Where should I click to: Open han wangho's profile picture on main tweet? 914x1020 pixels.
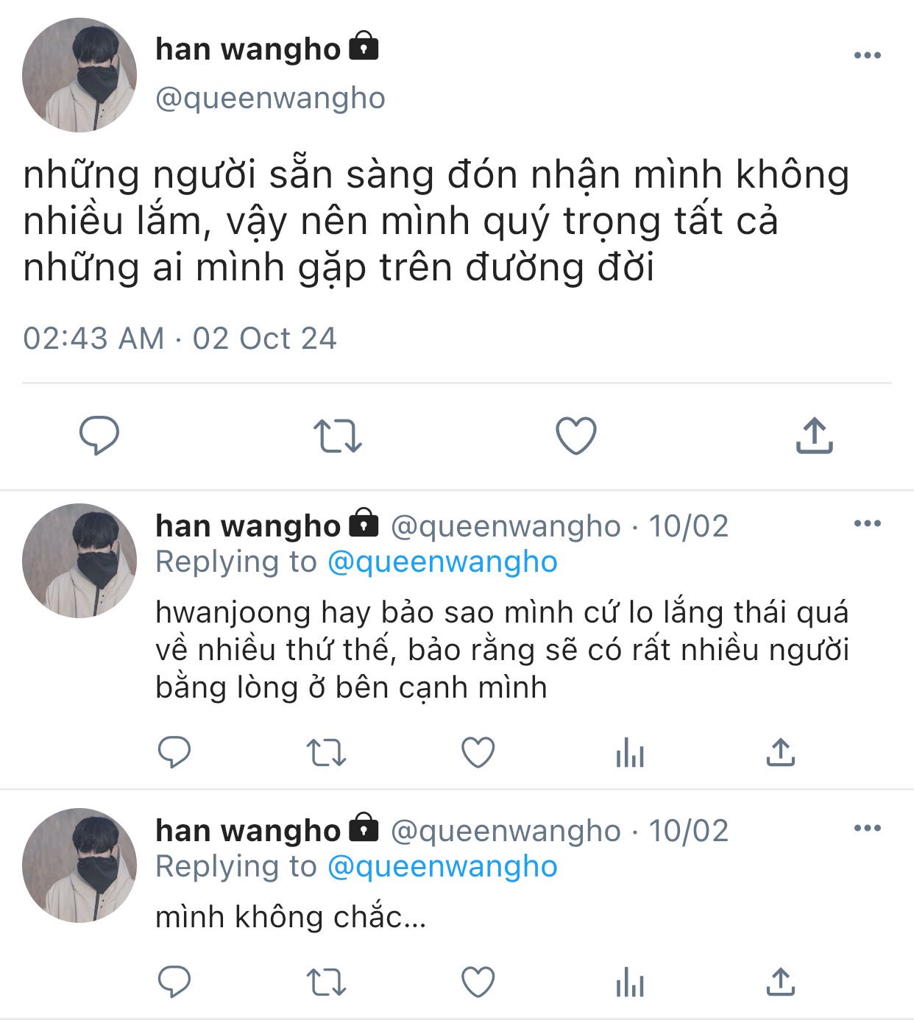coord(79,75)
